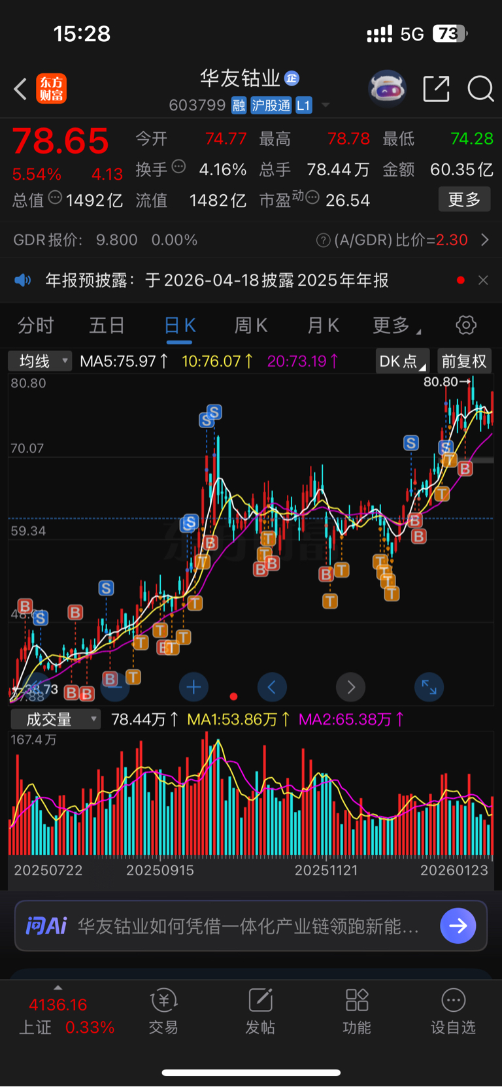
Task: Tap the speaker announcement icon
Action: tap(23, 280)
